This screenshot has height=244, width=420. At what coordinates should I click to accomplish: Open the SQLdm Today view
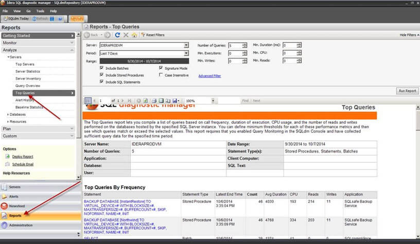(x=16, y=18)
